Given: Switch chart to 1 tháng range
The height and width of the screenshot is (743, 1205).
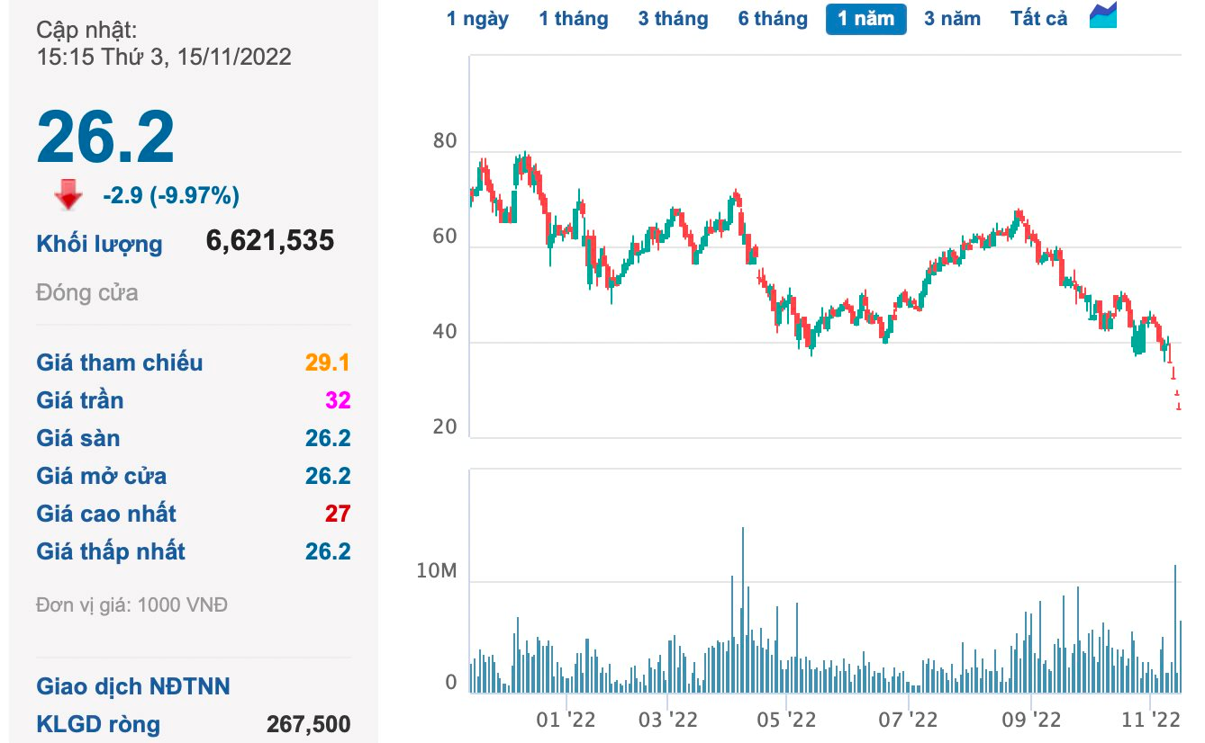Looking at the screenshot, I should pyautogui.click(x=573, y=19).
